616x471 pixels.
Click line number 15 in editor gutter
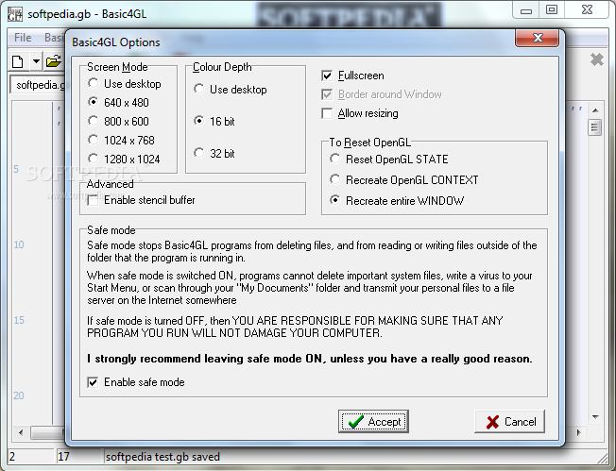click(19, 320)
